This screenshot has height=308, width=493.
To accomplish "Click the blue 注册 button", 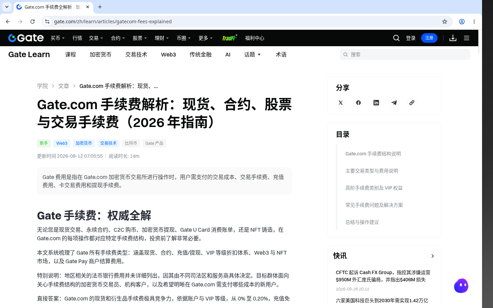I will [429, 38].
